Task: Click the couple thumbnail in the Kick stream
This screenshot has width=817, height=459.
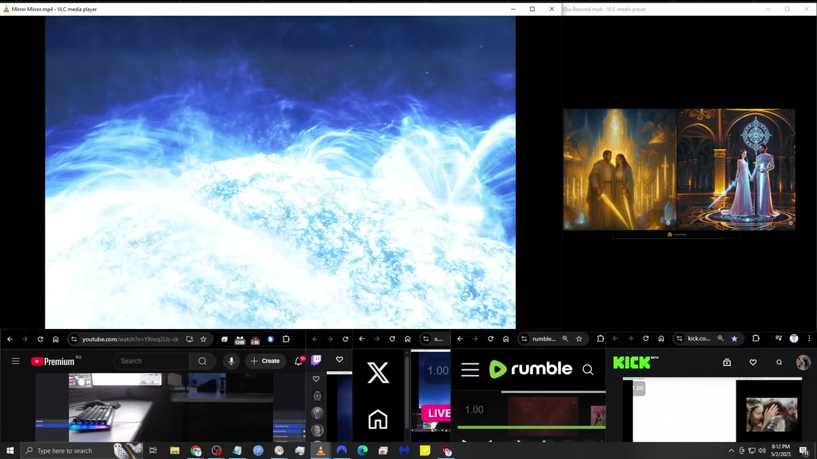Action: coord(772,414)
